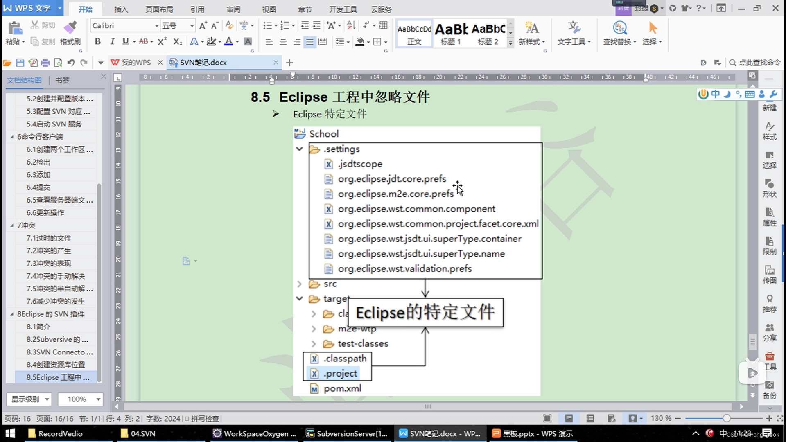Toggle strikethrough AB formatting
786x442 pixels.
(x=143, y=41)
